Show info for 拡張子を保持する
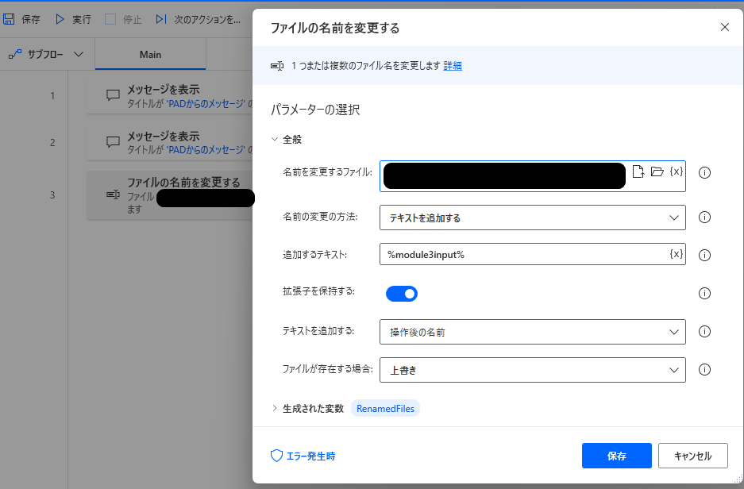The height and width of the screenshot is (489, 744). coord(704,294)
